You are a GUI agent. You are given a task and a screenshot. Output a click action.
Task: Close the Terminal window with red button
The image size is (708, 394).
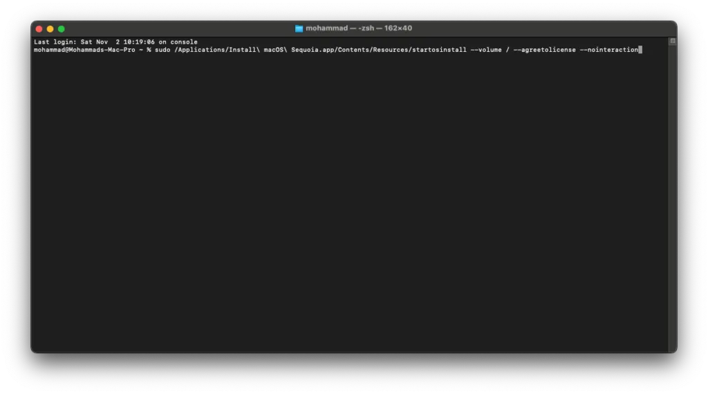click(39, 29)
